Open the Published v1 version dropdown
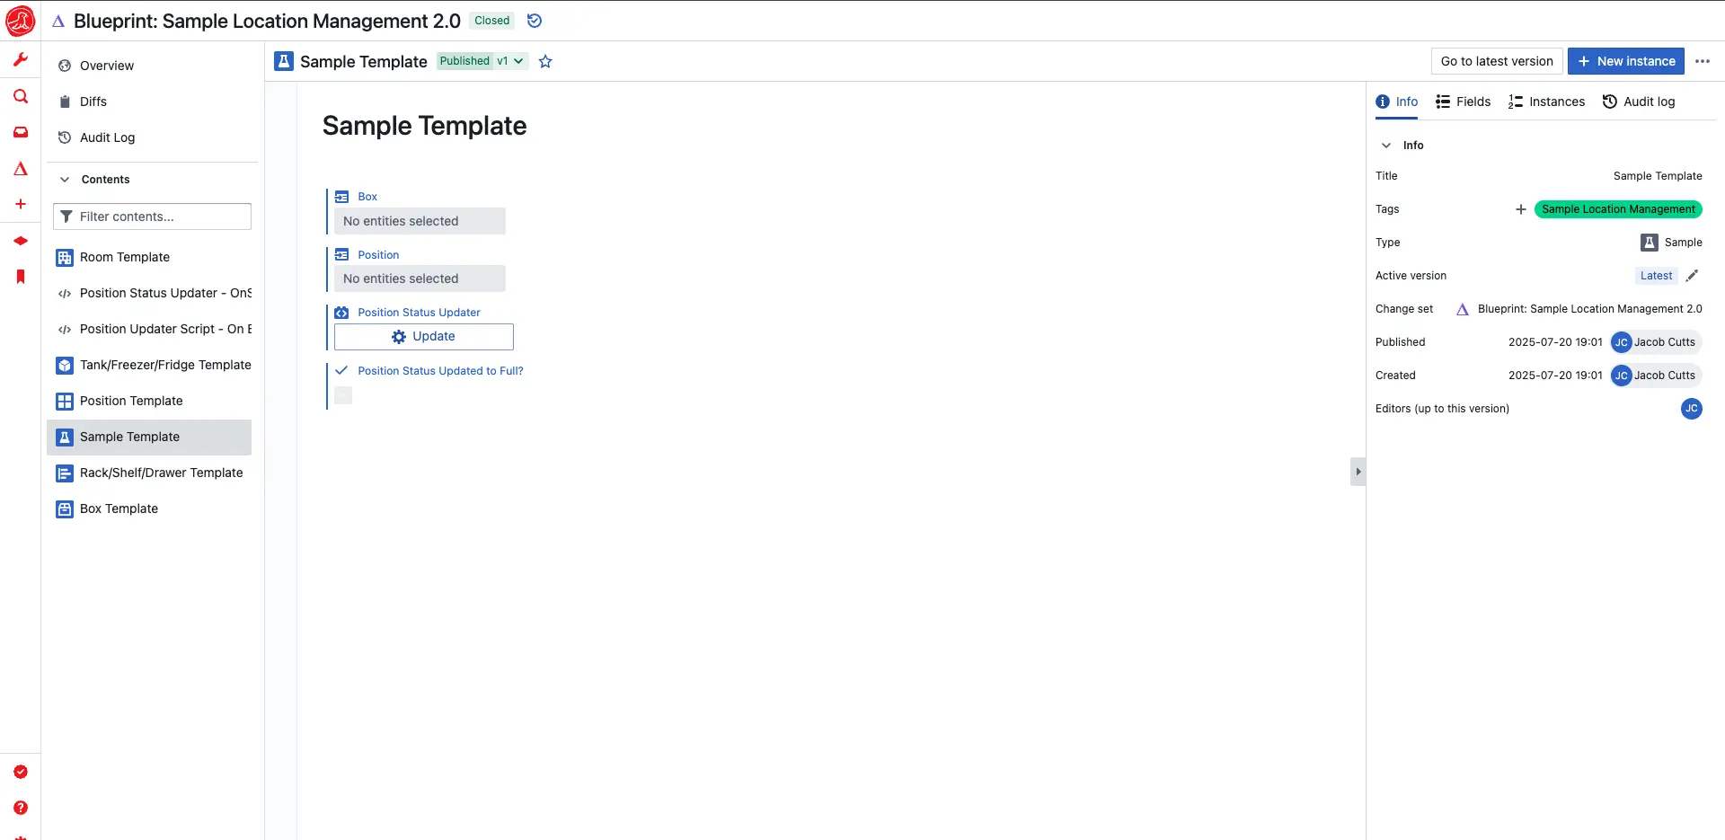This screenshot has width=1725, height=840. click(x=482, y=61)
